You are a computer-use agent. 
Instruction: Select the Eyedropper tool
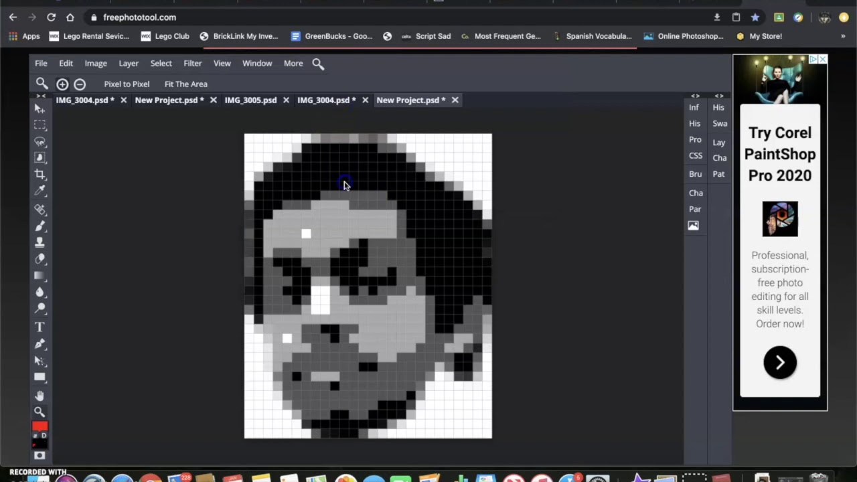[x=40, y=191]
